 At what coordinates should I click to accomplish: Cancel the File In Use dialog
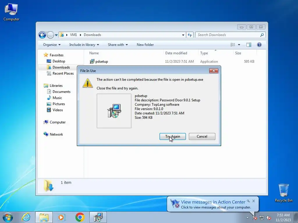202,136
